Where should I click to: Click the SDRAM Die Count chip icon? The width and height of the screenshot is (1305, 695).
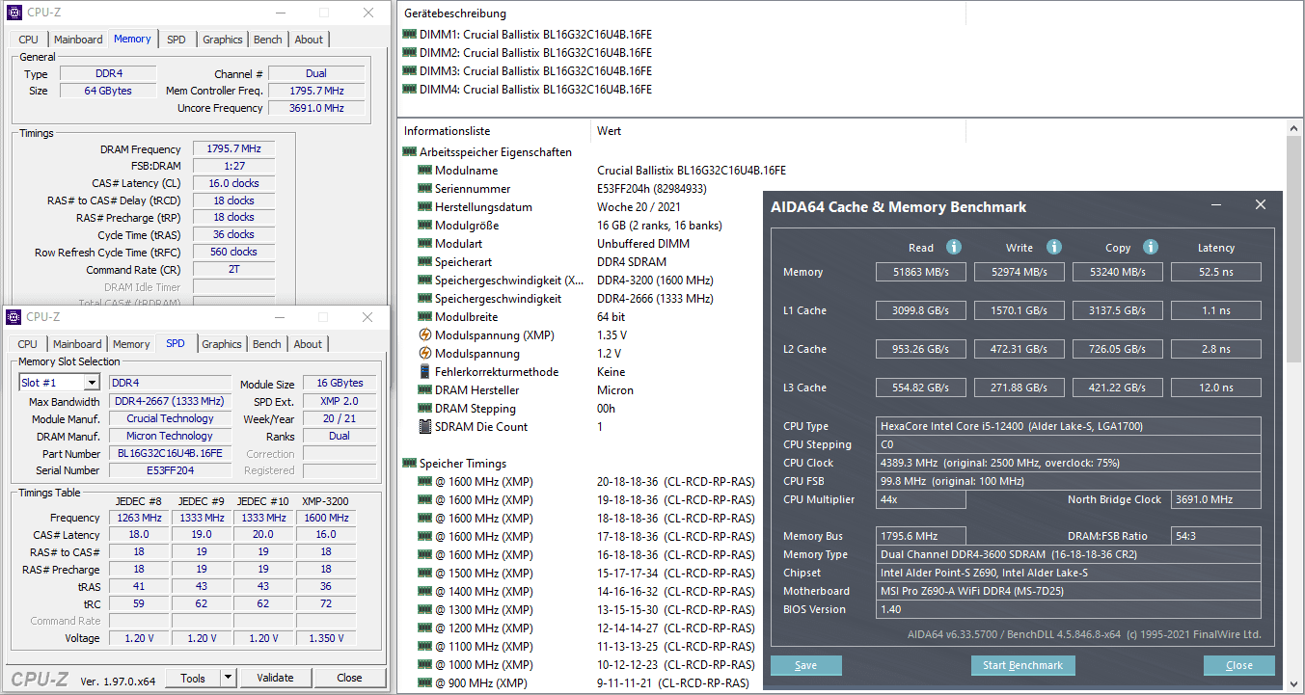coord(425,427)
